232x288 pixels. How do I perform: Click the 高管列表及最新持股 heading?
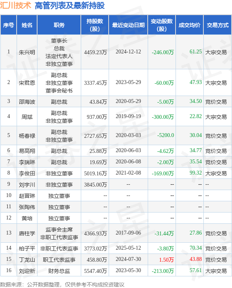click(70, 5)
